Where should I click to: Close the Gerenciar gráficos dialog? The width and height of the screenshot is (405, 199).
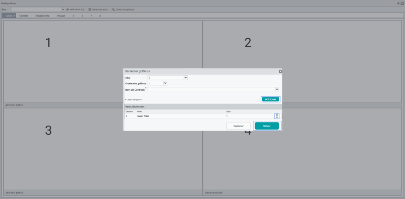click(x=280, y=71)
